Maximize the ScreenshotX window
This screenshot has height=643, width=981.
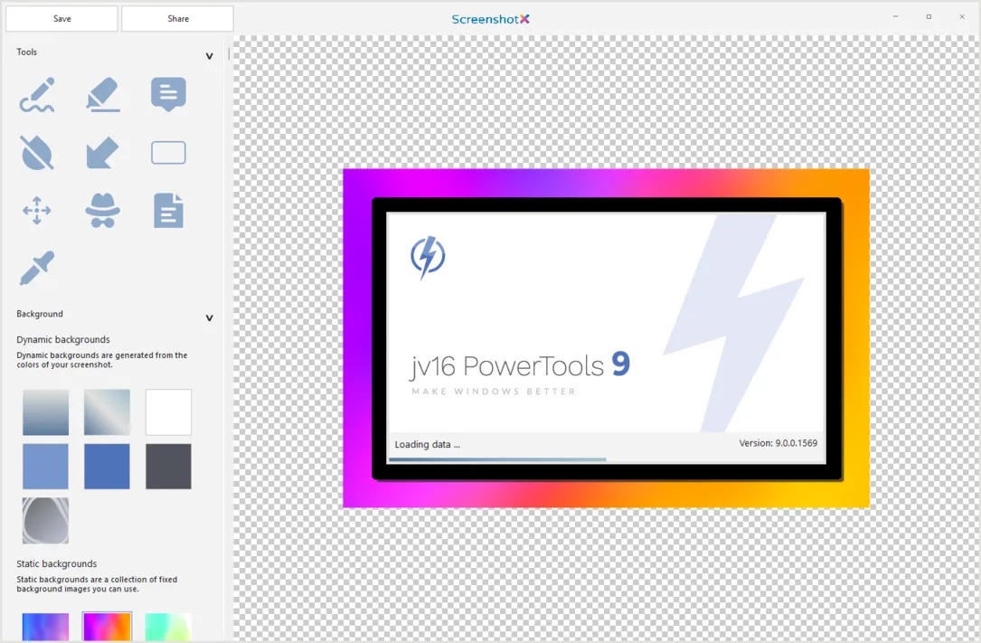(929, 17)
